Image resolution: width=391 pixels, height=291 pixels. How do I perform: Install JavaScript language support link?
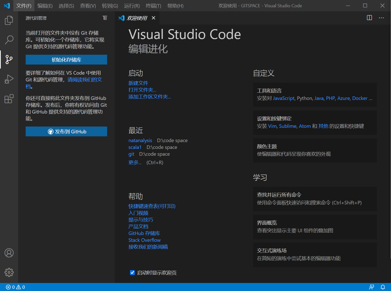pyautogui.click(x=284, y=98)
